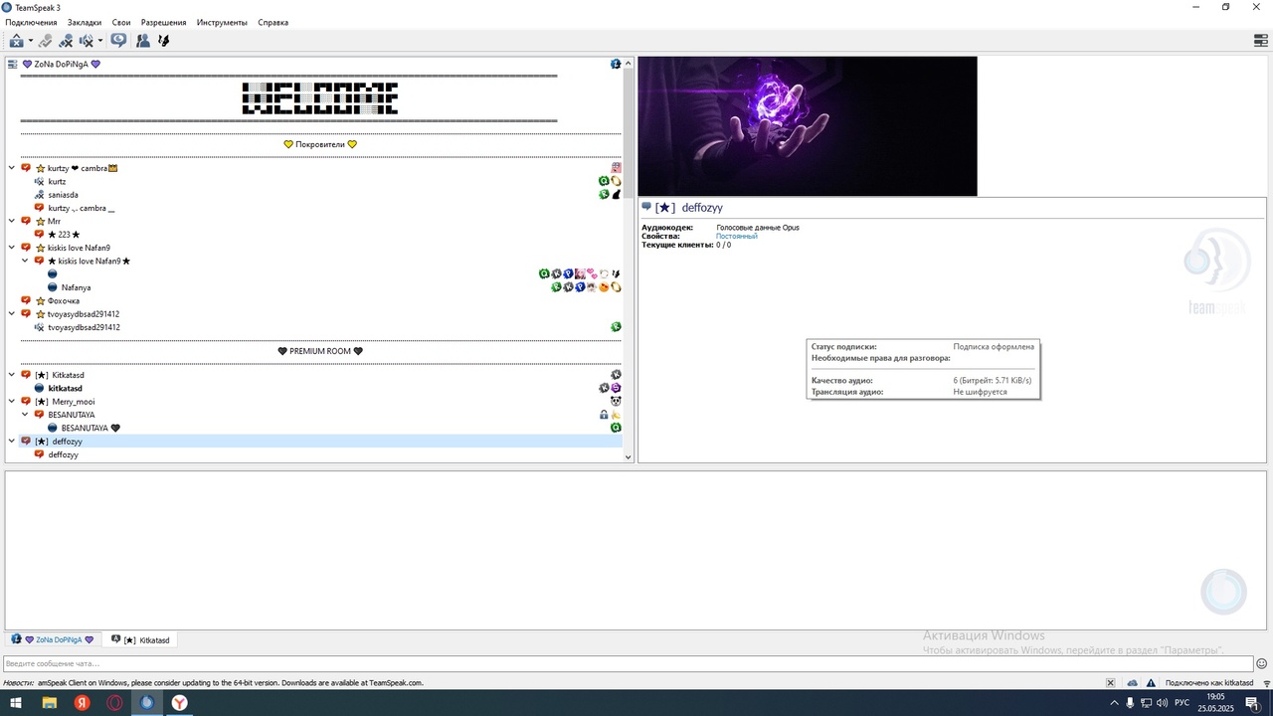Image resolution: width=1273 pixels, height=716 pixels.
Task: Click the black wolf toolbar icon
Action: [x=164, y=41]
